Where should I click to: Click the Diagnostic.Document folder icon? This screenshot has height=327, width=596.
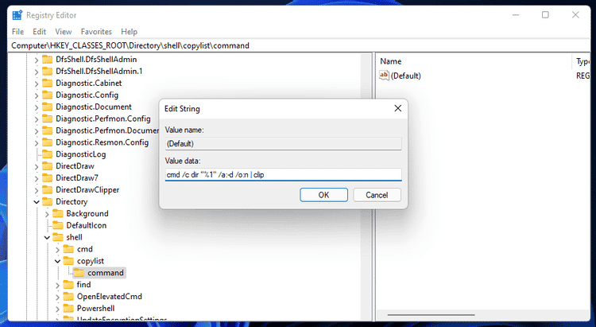47,107
